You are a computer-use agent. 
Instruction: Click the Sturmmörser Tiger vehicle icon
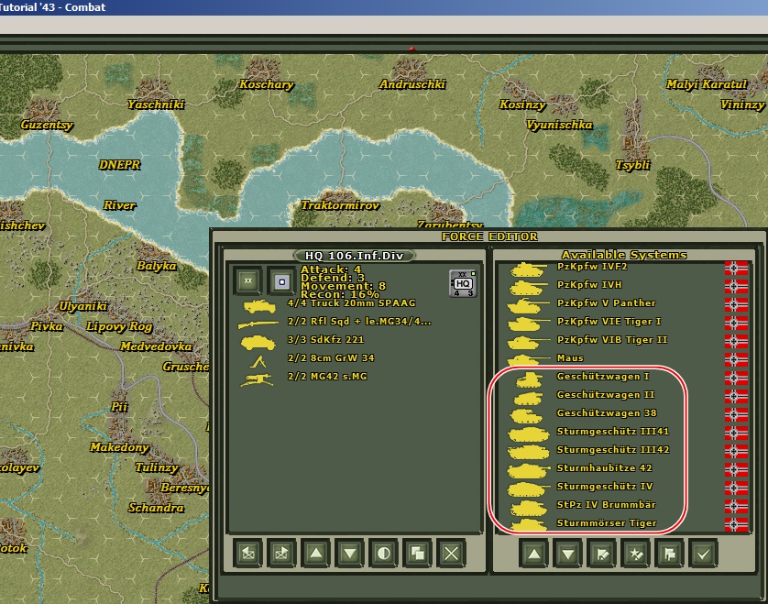coord(528,524)
